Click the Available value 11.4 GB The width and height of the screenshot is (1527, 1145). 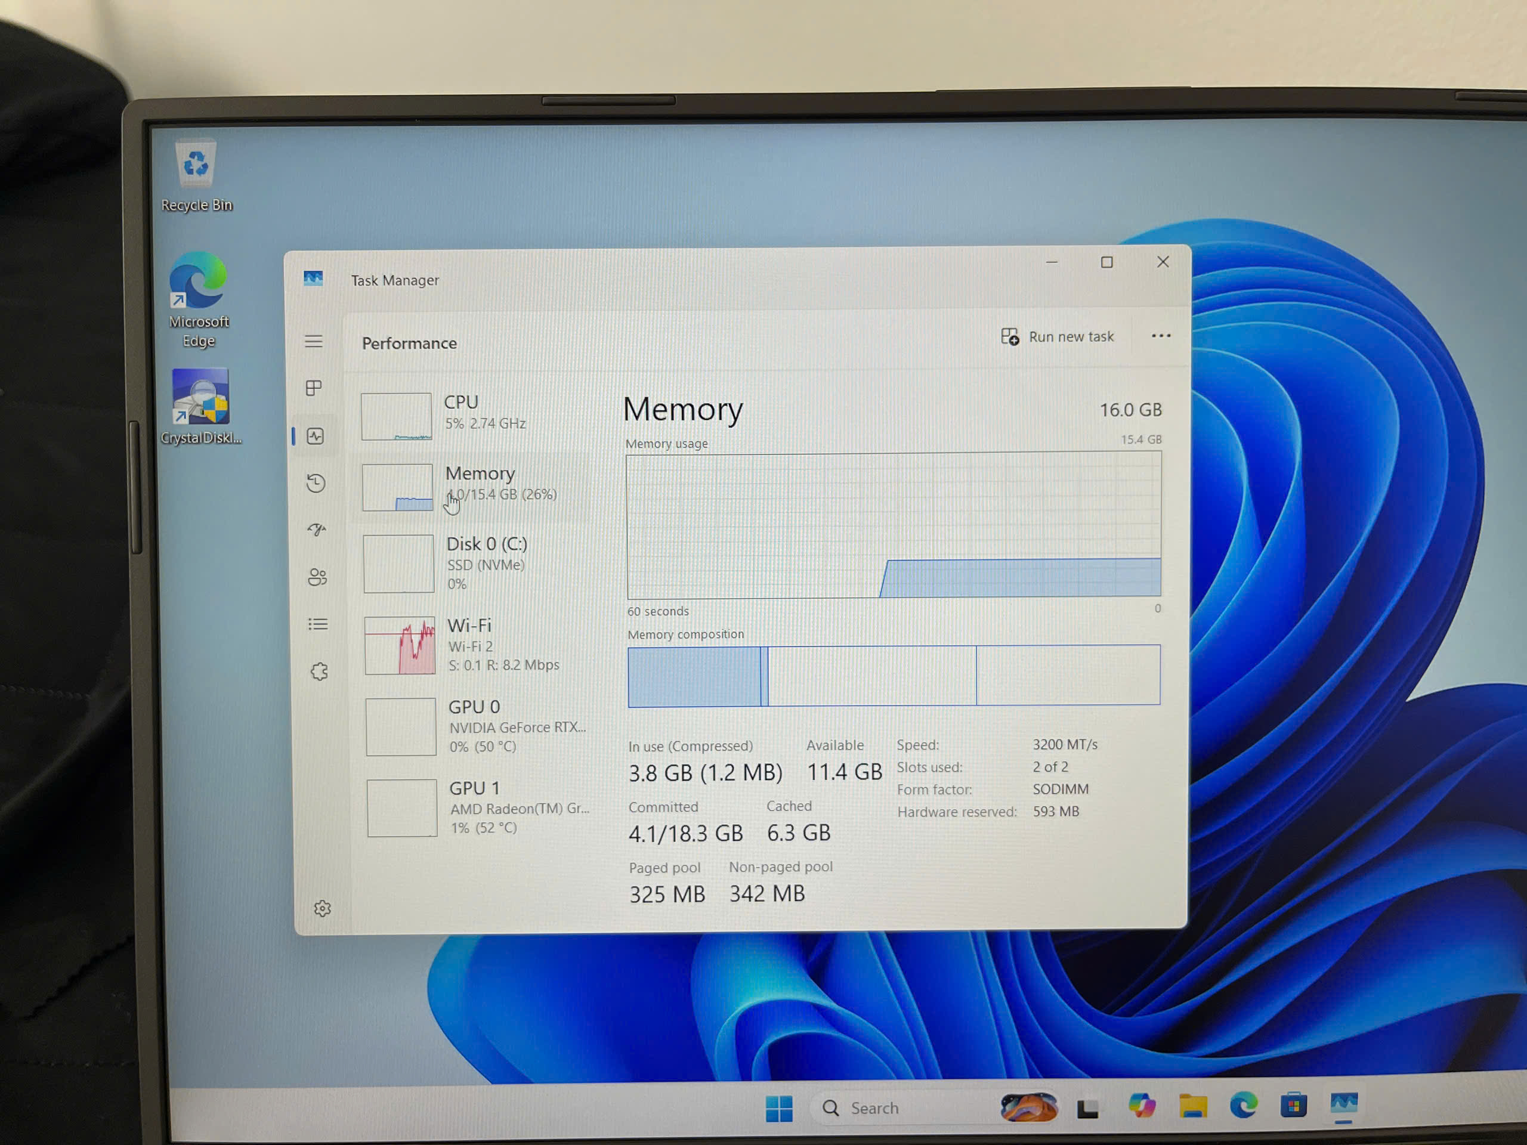(845, 772)
